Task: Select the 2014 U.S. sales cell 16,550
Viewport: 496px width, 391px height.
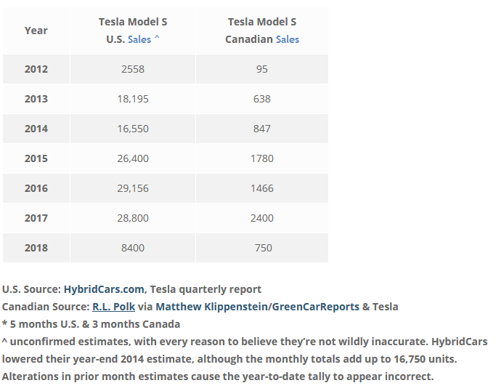Action: pyautogui.click(x=134, y=129)
